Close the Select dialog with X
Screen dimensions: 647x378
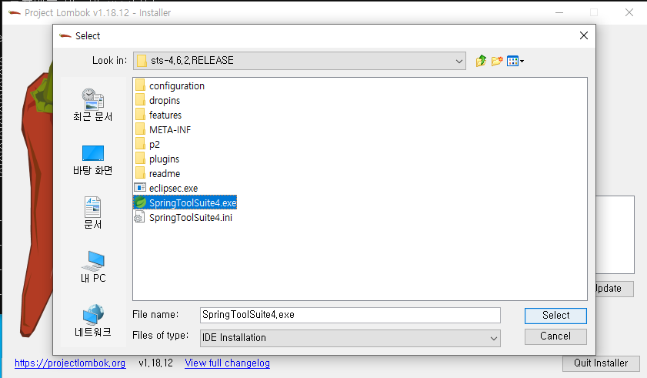click(x=583, y=35)
